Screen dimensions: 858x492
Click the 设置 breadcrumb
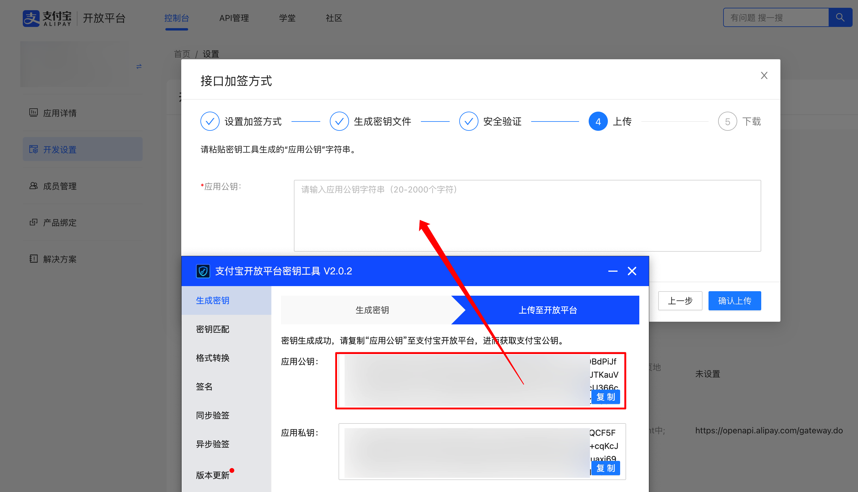point(211,54)
